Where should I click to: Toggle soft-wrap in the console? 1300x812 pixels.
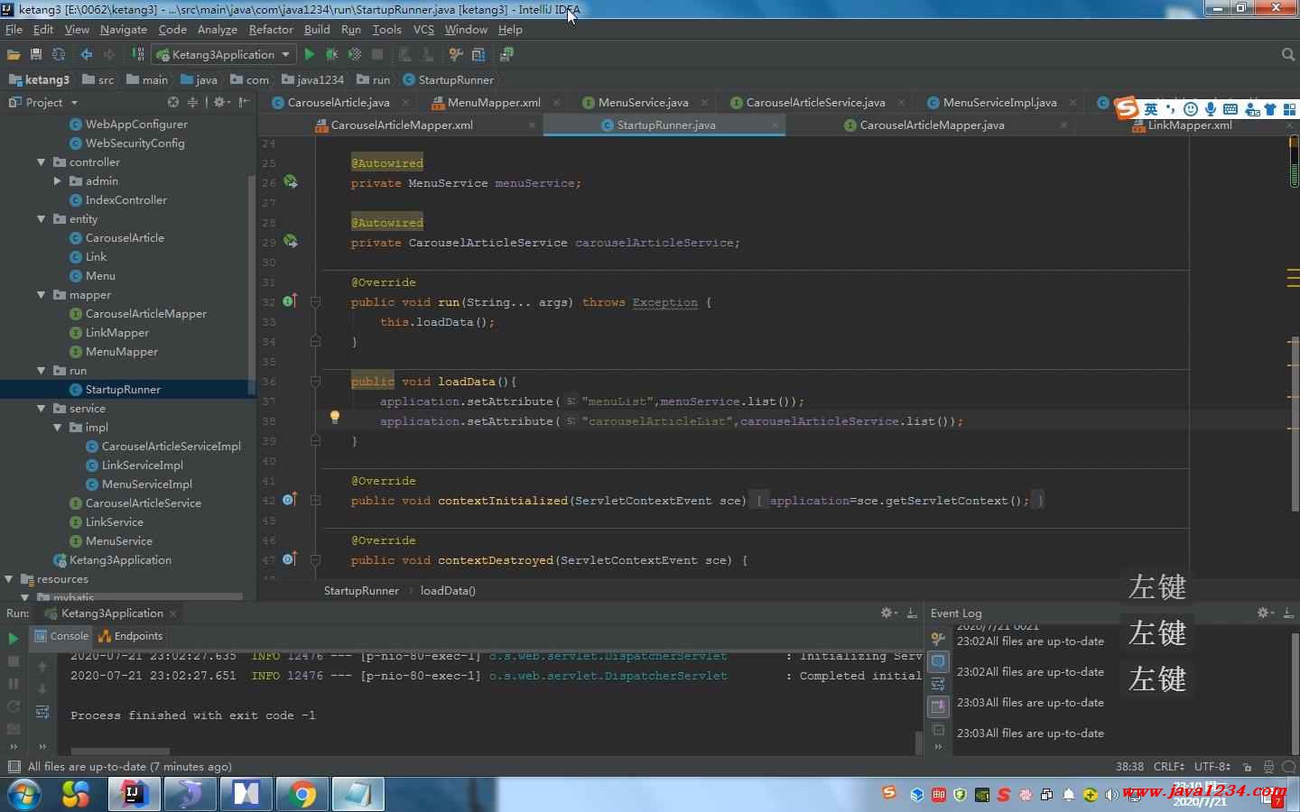[x=42, y=712]
